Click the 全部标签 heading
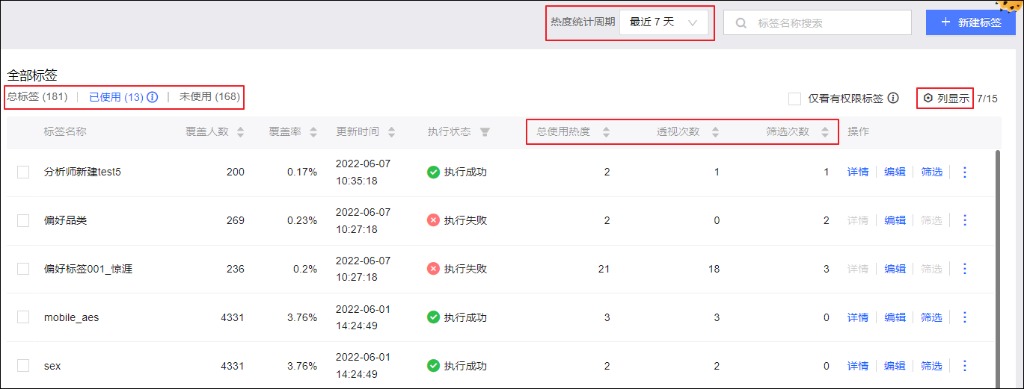The width and height of the screenshot is (1024, 389). [32, 75]
